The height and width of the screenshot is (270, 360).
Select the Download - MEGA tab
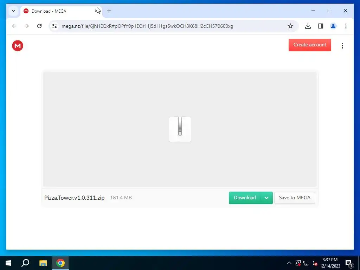click(x=61, y=11)
